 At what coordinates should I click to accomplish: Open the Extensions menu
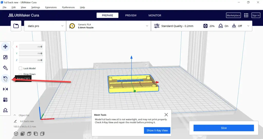click(x=51, y=7)
